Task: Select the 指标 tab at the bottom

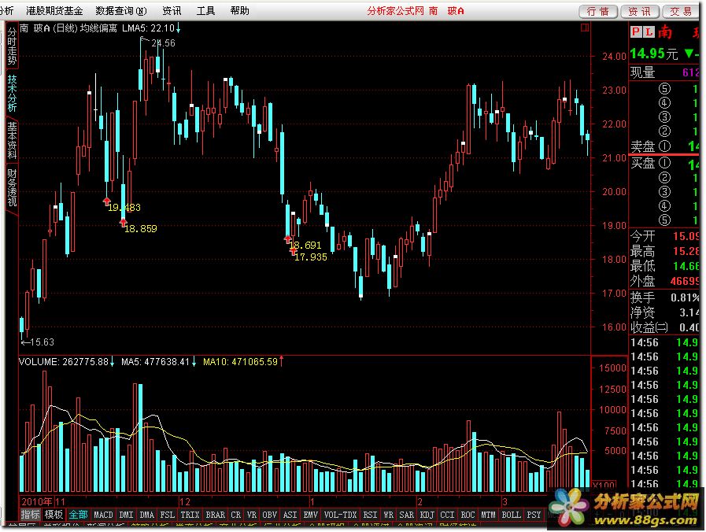Action: (x=31, y=515)
